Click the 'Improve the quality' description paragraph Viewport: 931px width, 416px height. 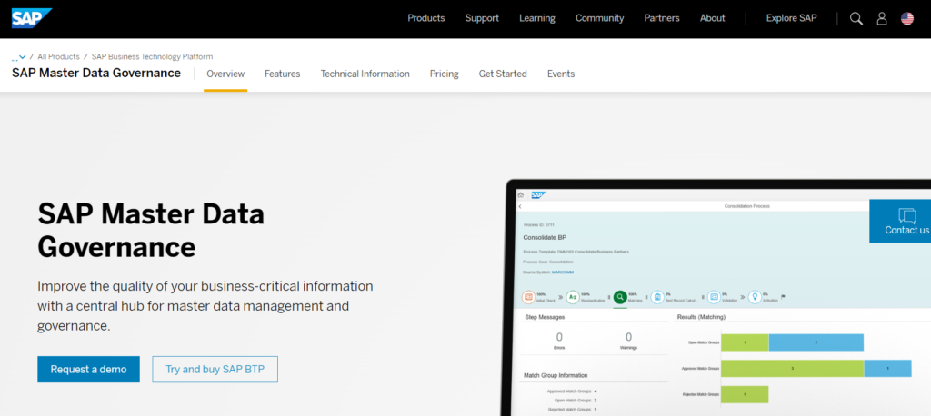[205, 306]
